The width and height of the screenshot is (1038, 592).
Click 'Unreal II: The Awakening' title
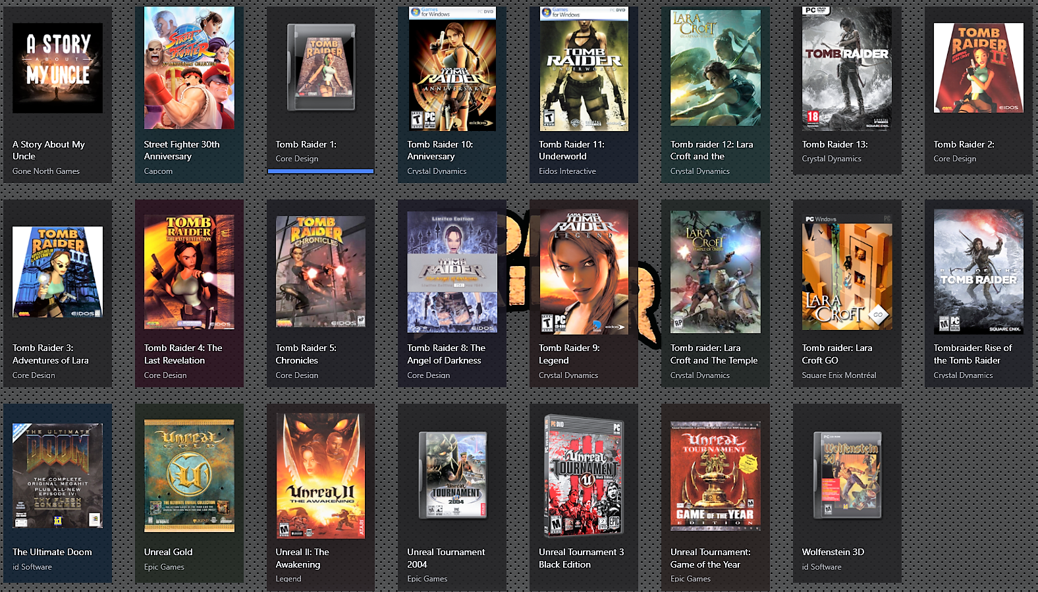coord(302,558)
